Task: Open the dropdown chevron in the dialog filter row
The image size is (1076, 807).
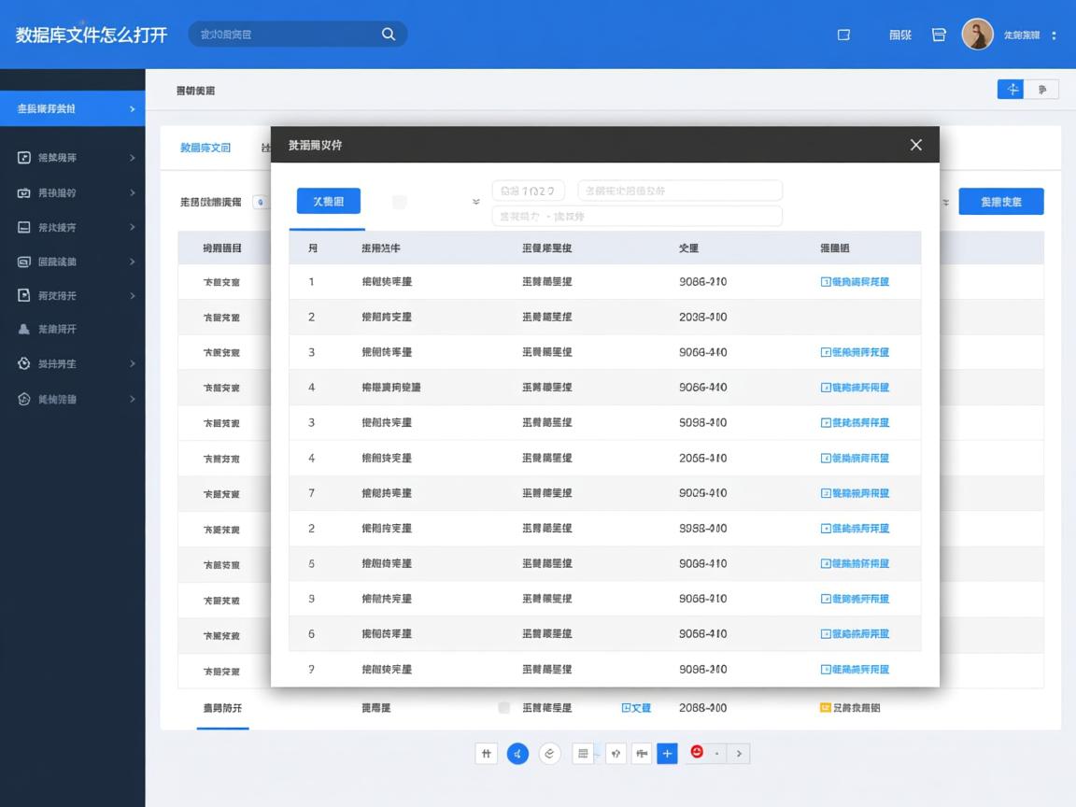Action: [x=476, y=202]
